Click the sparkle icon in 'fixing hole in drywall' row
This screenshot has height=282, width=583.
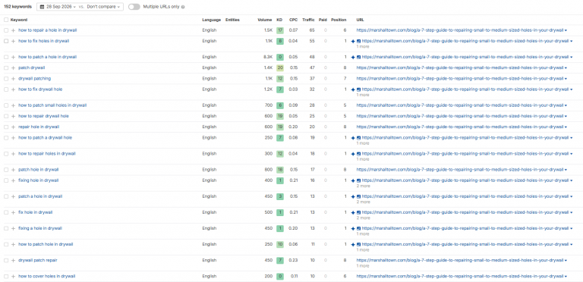(x=353, y=180)
